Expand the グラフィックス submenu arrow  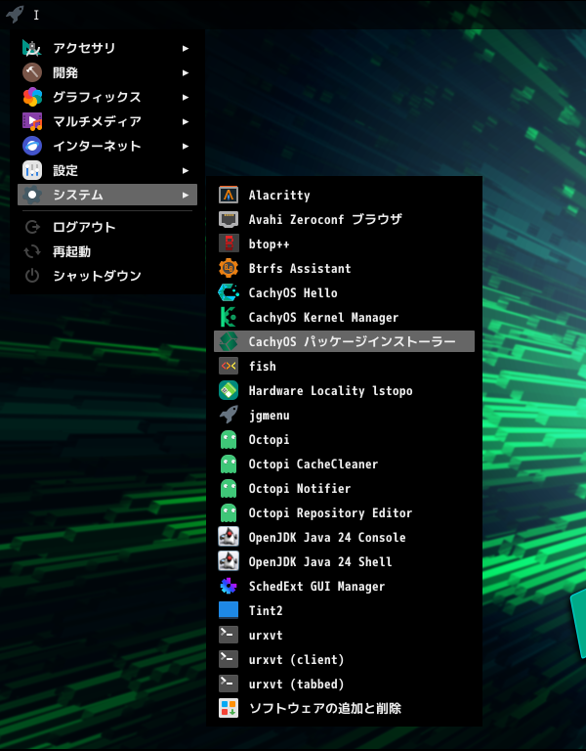(186, 97)
